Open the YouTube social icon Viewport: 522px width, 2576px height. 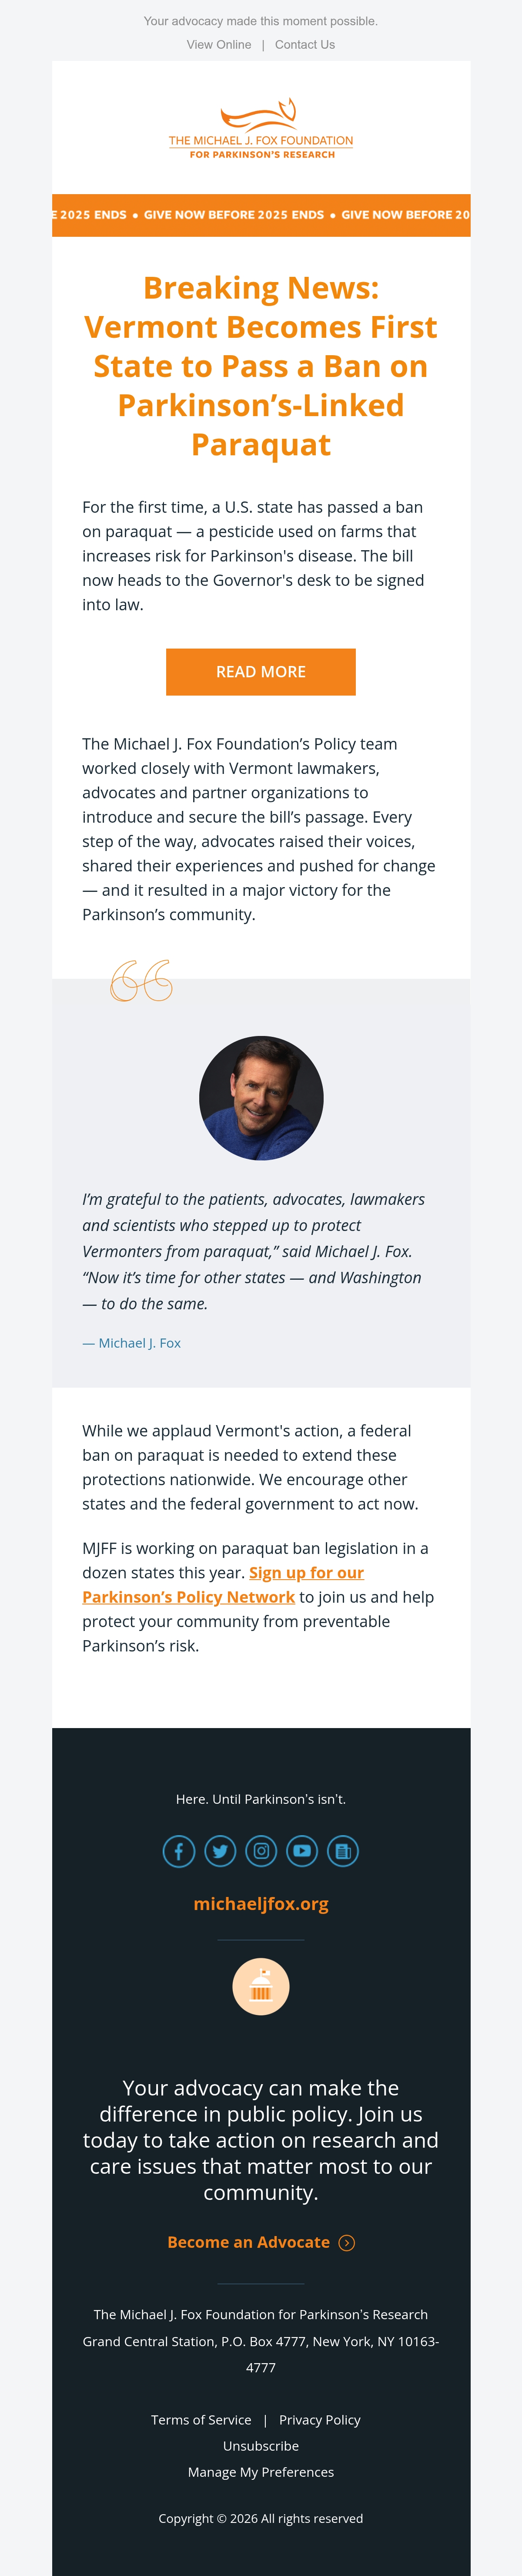[302, 1851]
